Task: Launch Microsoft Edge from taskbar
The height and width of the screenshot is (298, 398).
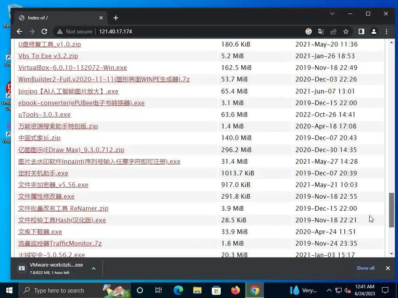Action: [178, 290]
